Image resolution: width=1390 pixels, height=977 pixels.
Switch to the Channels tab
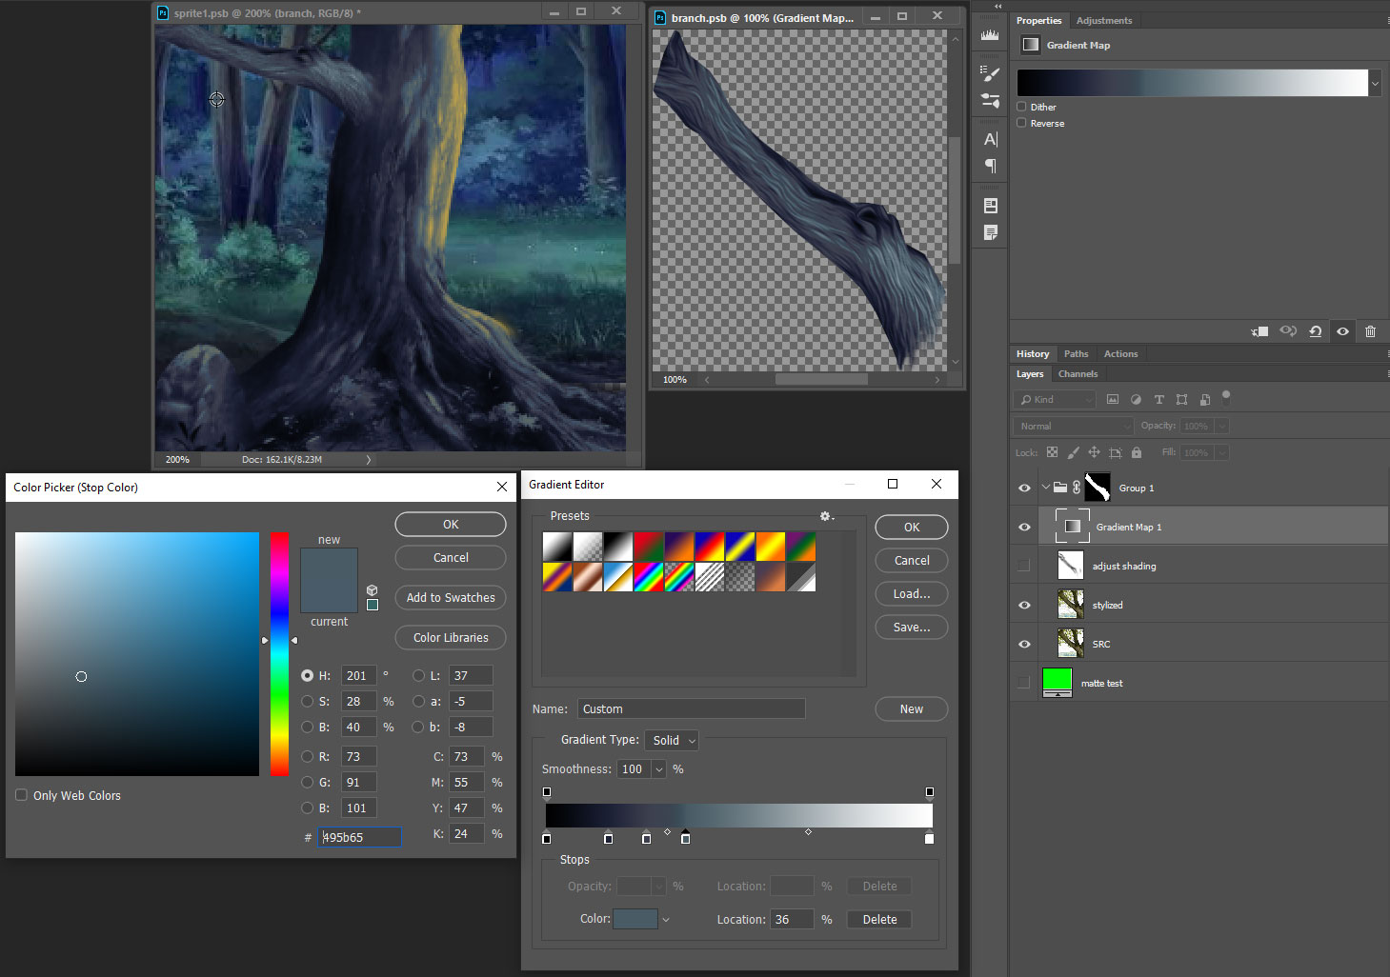1078,374
